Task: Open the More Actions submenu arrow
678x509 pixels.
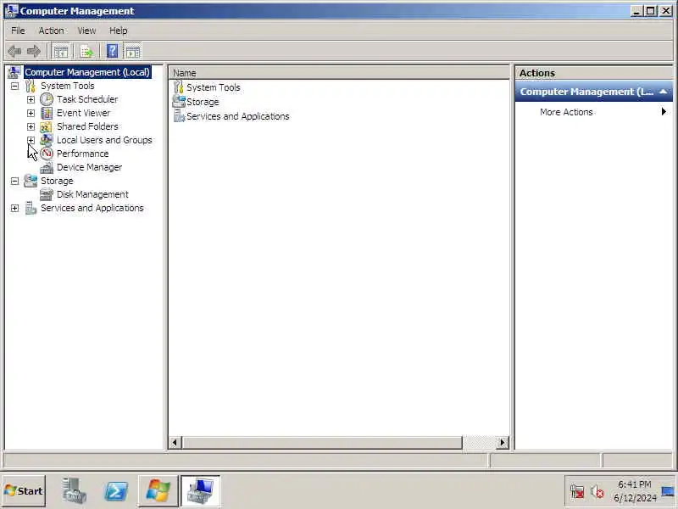Action: [x=664, y=112]
